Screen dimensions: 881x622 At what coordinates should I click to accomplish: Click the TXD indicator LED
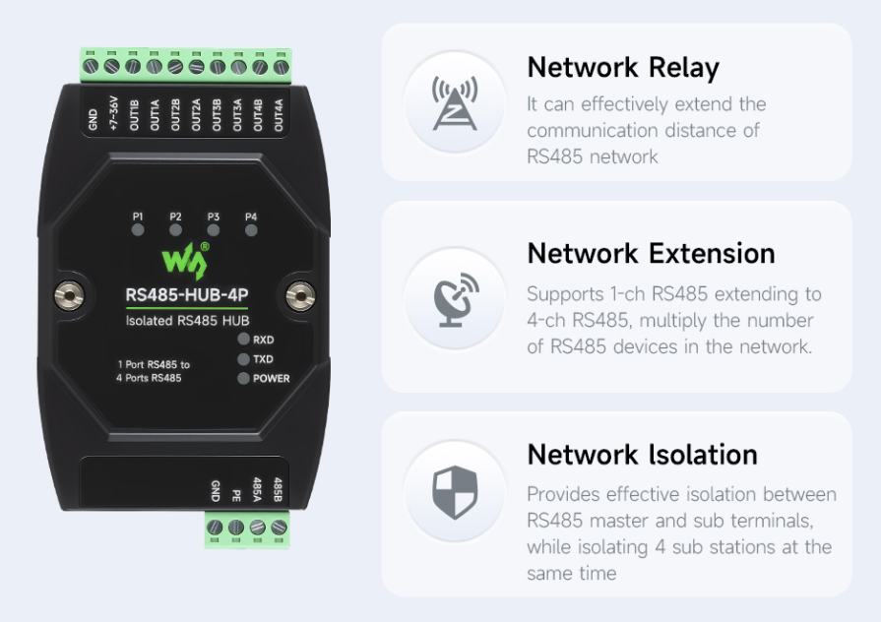[243, 359]
